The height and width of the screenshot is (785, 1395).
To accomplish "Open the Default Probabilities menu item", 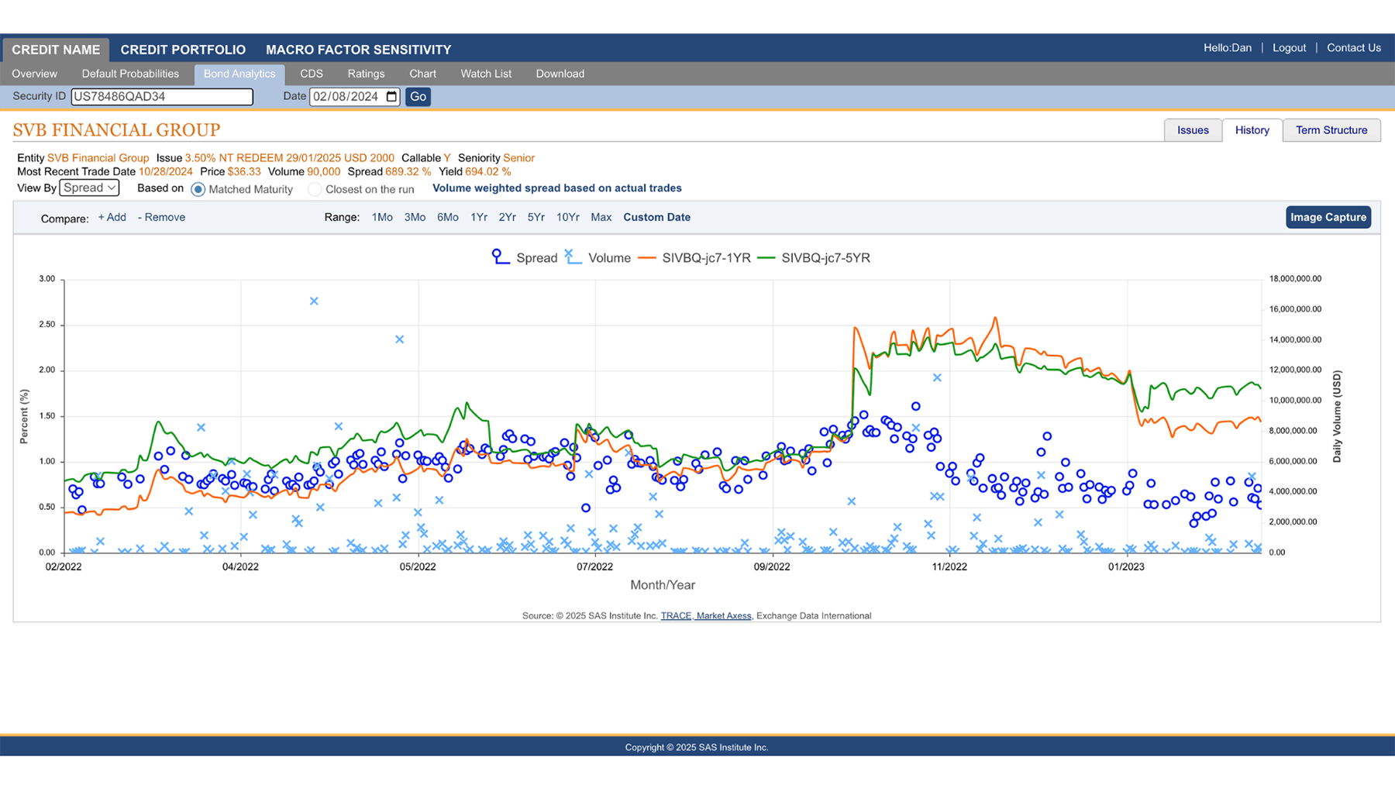I will click(x=130, y=74).
